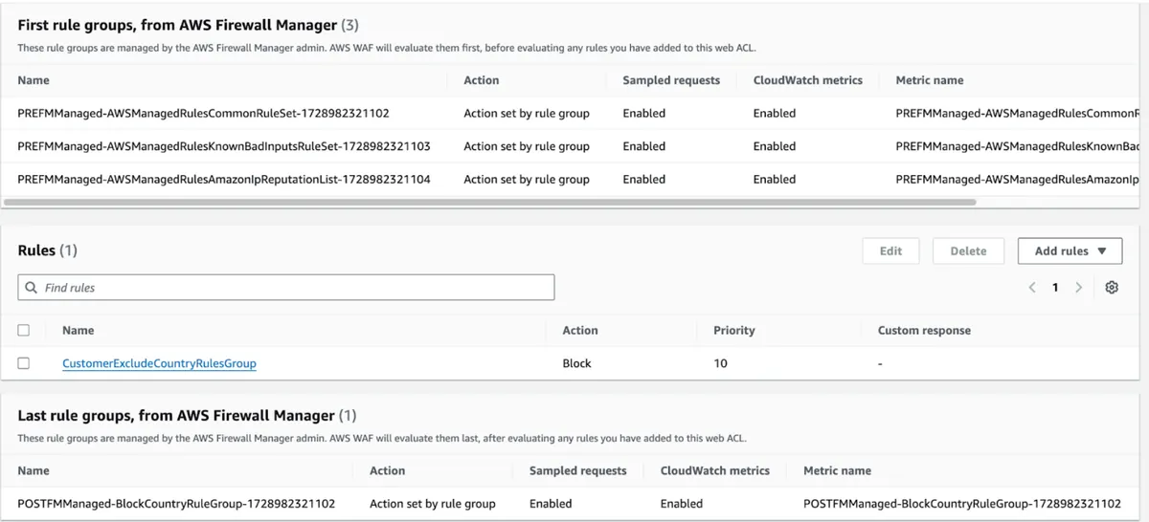1149x522 pixels.
Task: Click Action set by rule group for BlockCountryRuleGroup
Action: click(x=433, y=504)
